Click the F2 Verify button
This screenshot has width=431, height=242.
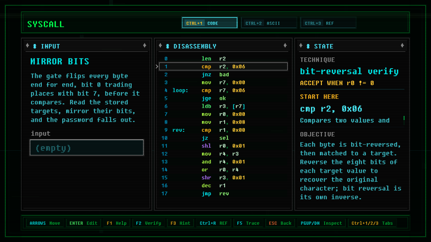pyautogui.click(x=148, y=223)
